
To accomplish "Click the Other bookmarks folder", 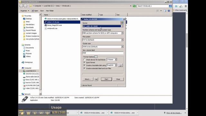I will (180, 10).
